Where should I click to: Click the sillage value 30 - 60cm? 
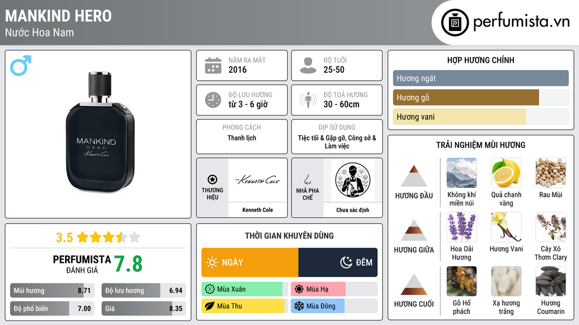coord(342,104)
